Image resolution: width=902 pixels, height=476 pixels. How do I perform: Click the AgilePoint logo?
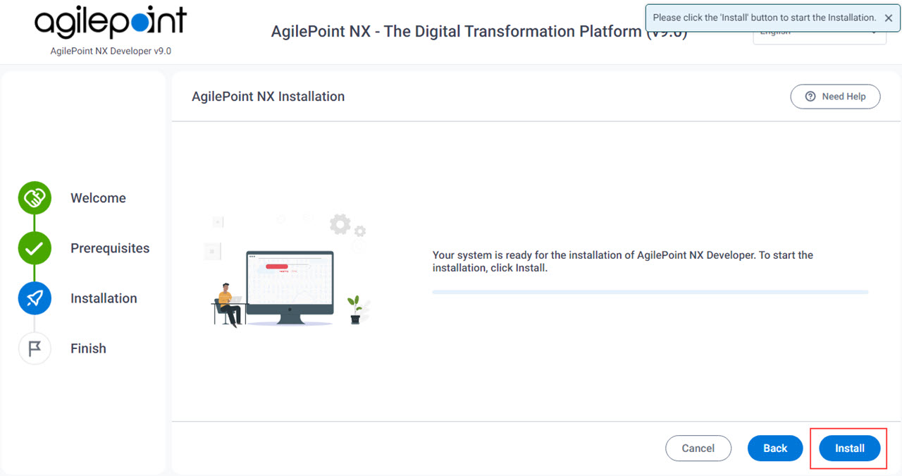click(x=111, y=23)
